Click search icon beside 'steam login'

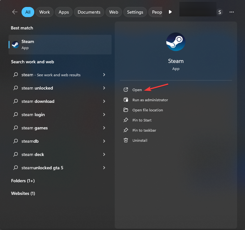16,115
